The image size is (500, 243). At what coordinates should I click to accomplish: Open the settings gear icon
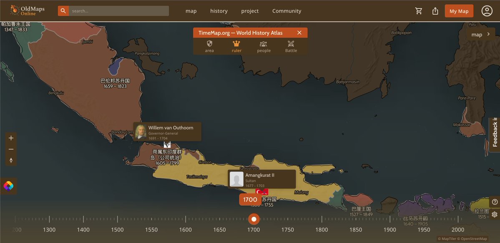click(x=495, y=214)
